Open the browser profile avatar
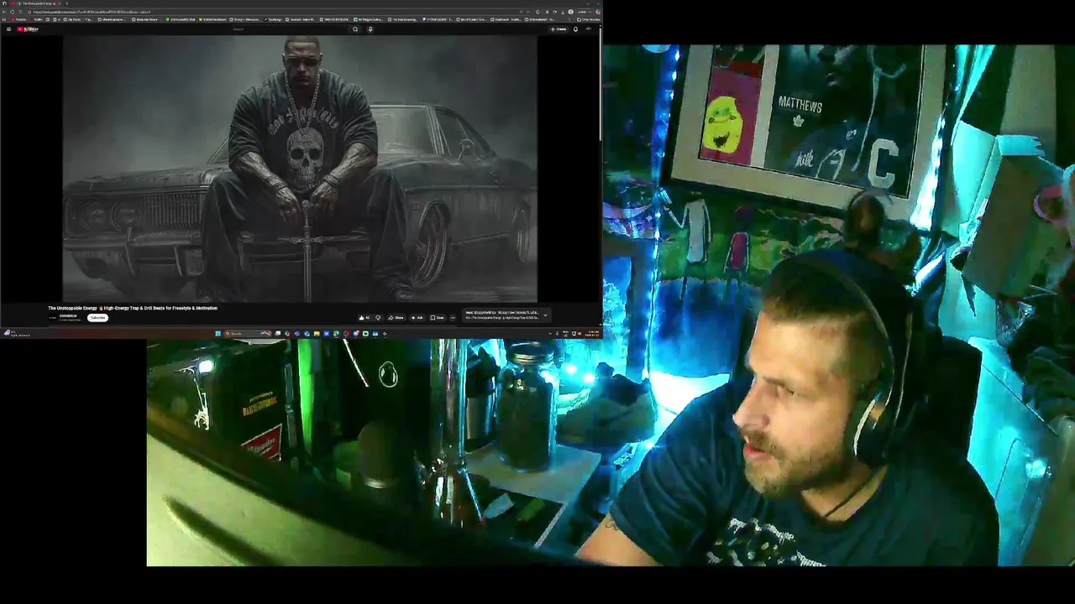Image resolution: width=1075 pixels, height=604 pixels. coord(570,12)
